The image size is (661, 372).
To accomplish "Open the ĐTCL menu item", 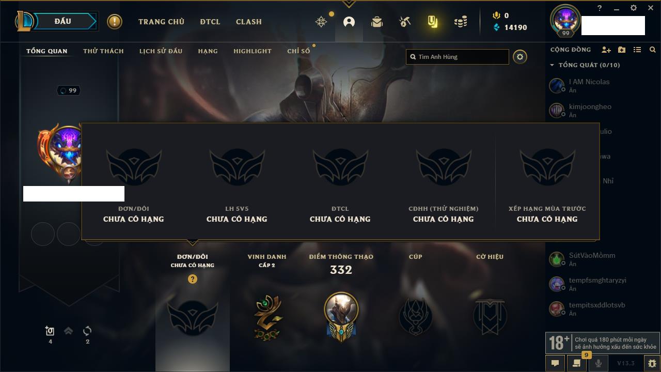I will tap(210, 22).
